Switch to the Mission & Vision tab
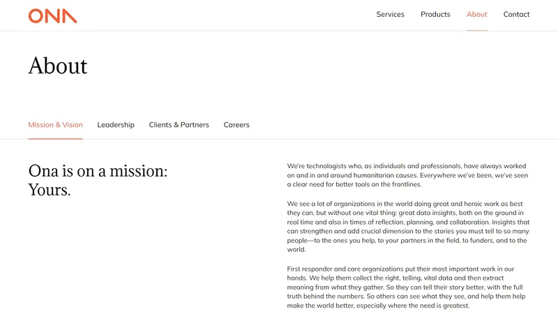The image size is (558, 330). click(x=55, y=125)
